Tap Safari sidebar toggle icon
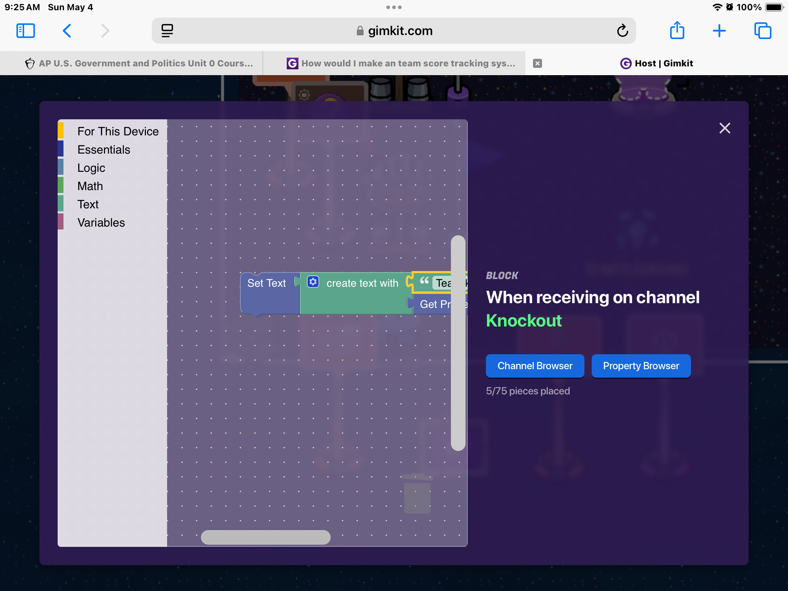Screen dimensions: 788x591 (26, 31)
